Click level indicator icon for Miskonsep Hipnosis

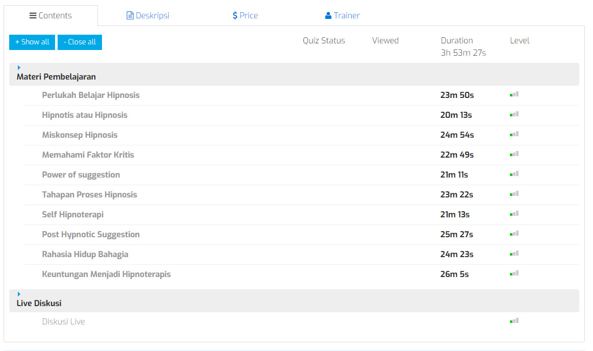[514, 134]
